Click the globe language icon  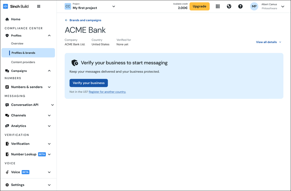click(x=229, y=6)
